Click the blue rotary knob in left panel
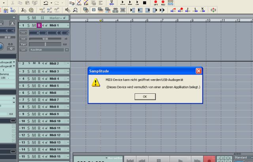Viewport: 253px width, 162px height. coord(1,47)
